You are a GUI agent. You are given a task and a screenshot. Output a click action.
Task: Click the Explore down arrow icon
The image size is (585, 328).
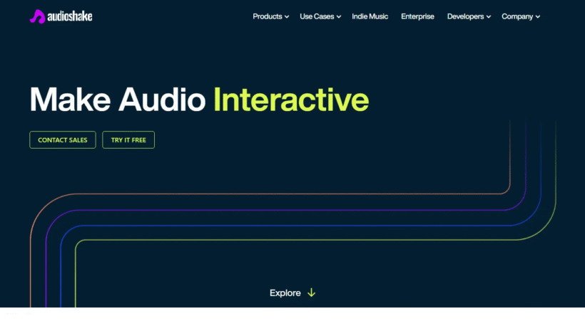311,293
